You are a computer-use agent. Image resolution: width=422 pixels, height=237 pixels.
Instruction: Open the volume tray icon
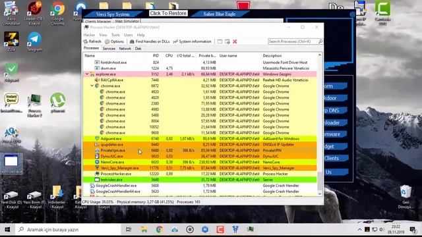pyautogui.click(x=382, y=230)
